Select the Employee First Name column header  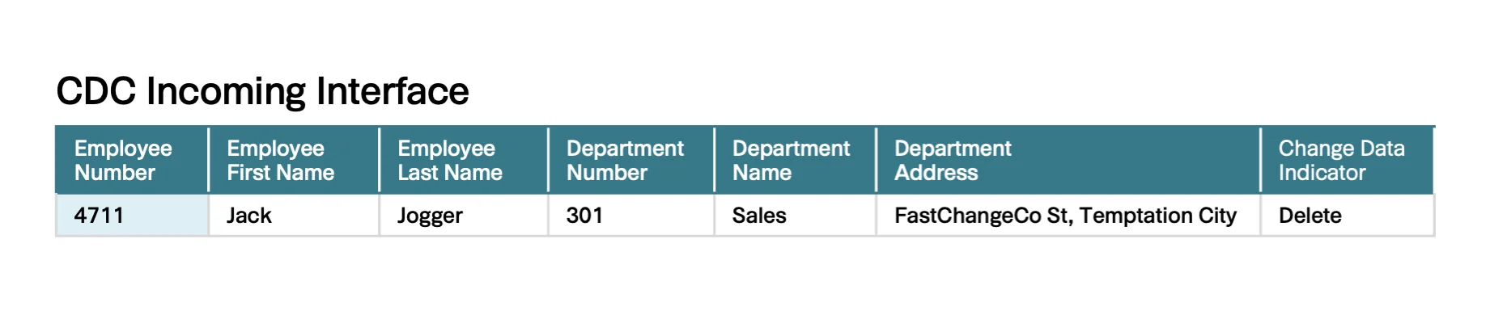(280, 160)
